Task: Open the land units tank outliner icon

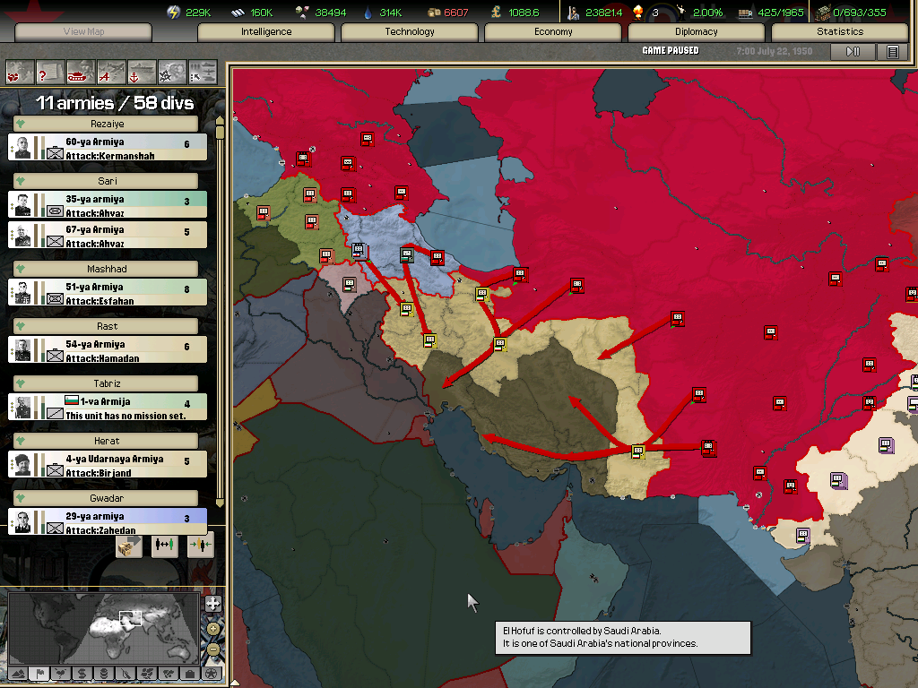Action: 81,71
